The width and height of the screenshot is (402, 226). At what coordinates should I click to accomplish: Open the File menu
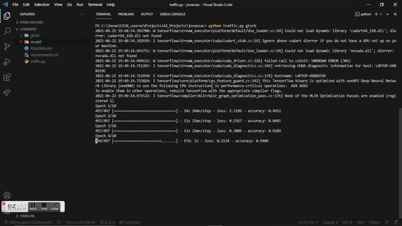(15, 4)
